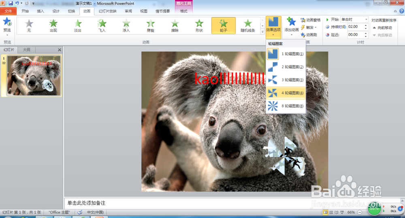Apply the Wheel (轮子) animation

click(x=224, y=25)
